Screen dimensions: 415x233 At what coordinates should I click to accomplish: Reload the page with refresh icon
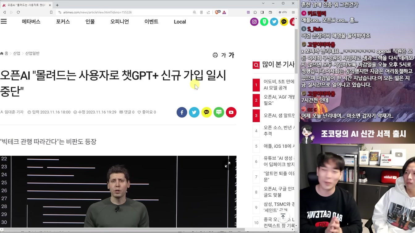[18, 12]
